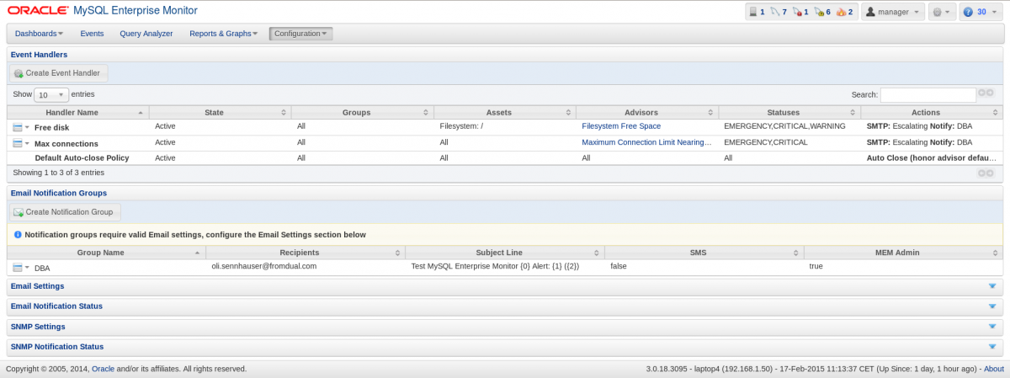
Task: Sort by Subject Line column
Action: tap(505, 253)
